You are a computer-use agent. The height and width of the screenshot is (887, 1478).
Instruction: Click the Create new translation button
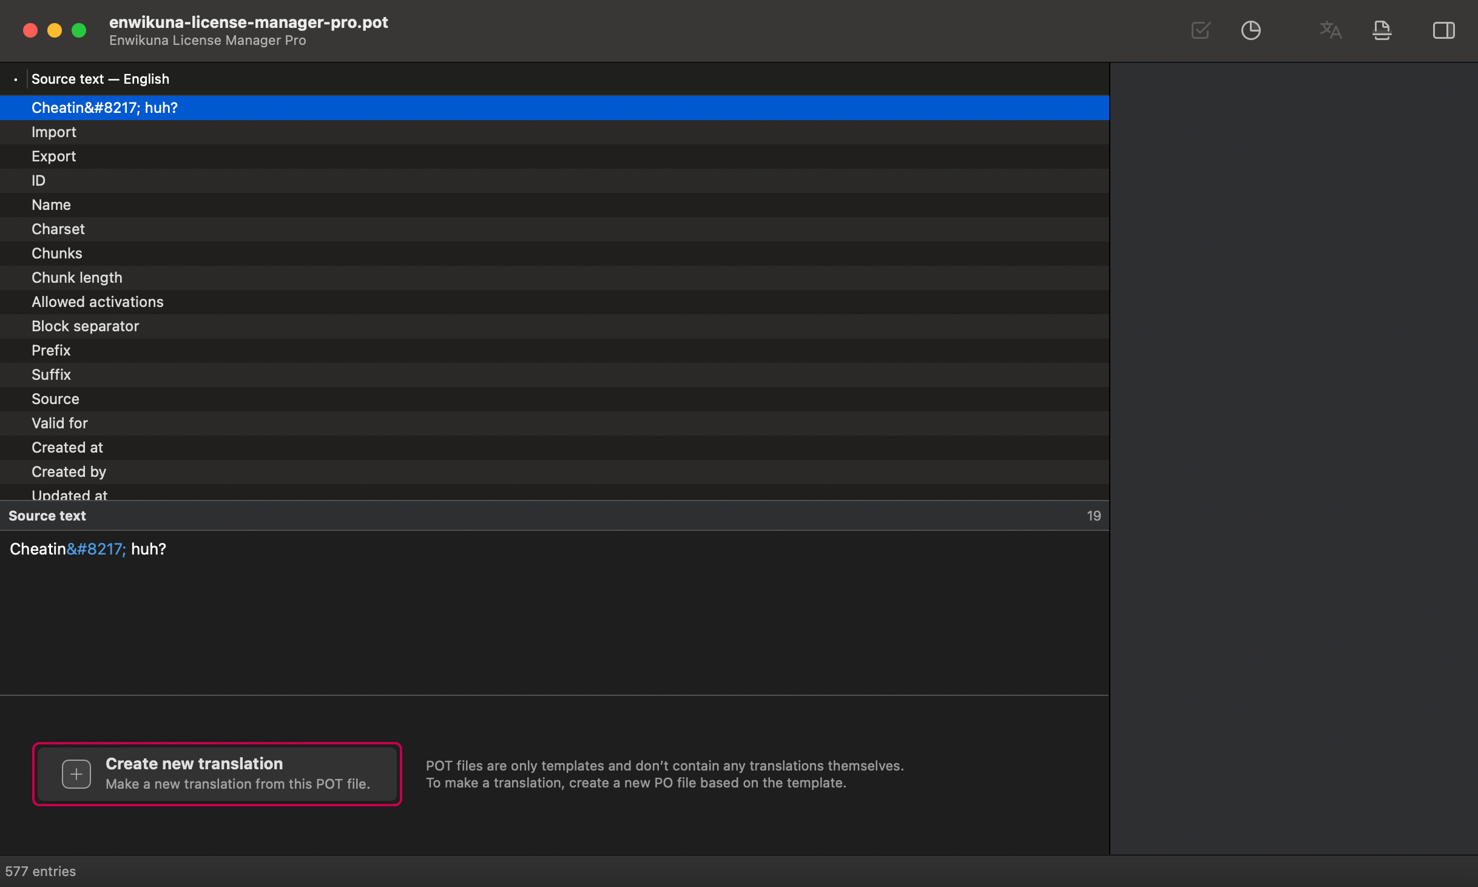pyautogui.click(x=217, y=774)
